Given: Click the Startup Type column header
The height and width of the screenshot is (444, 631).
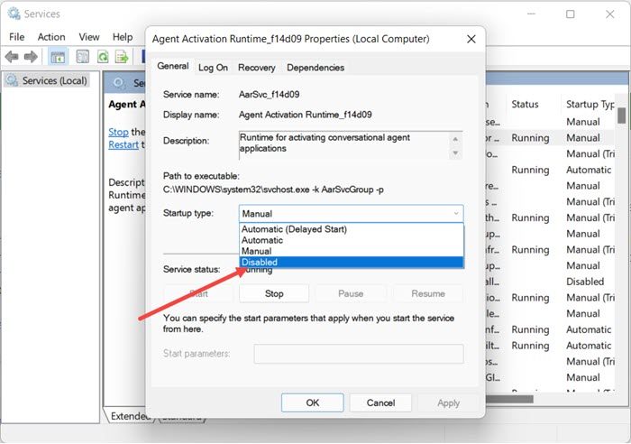Looking at the screenshot, I should point(589,105).
